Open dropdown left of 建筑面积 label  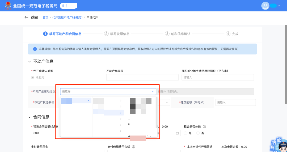click(x=167, y=103)
